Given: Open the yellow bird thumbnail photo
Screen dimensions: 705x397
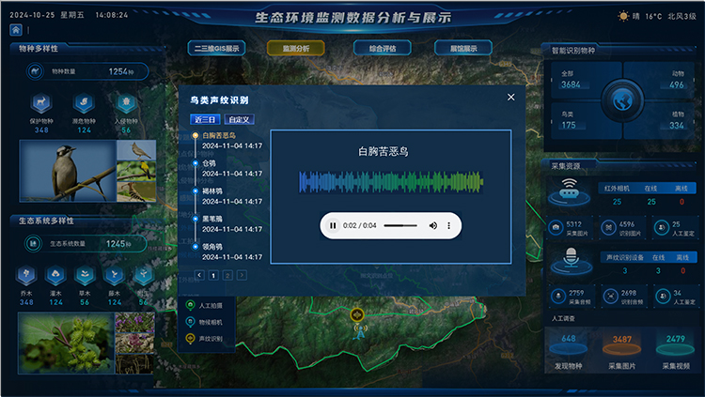Looking at the screenshot, I should tap(136, 171).
